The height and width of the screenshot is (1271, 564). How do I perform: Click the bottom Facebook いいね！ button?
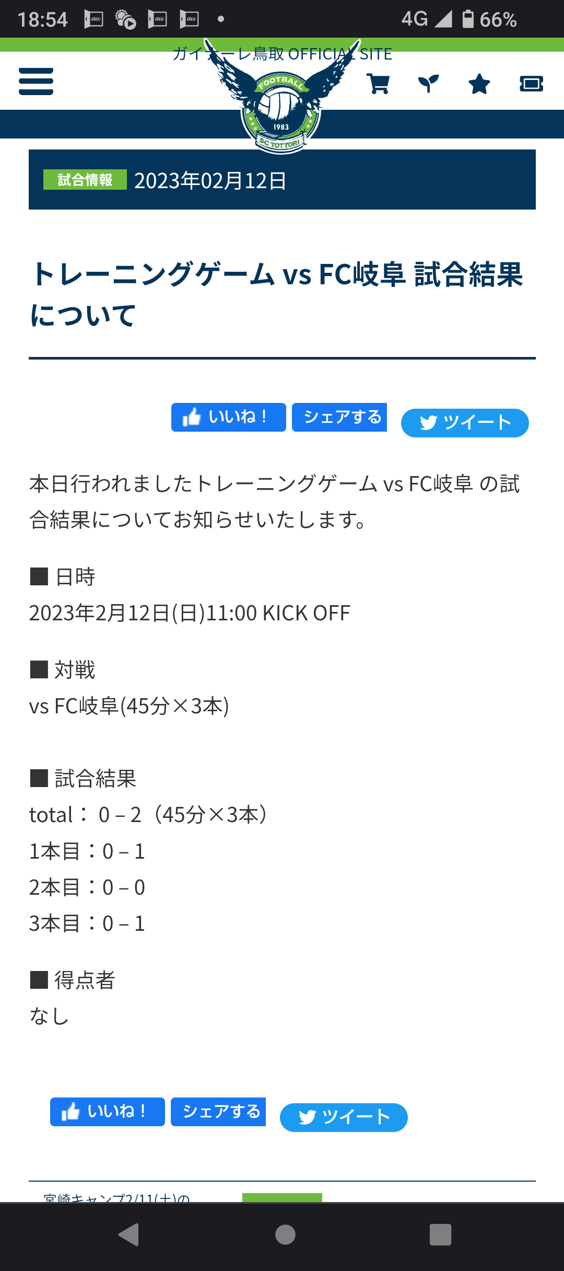pyautogui.click(x=107, y=1112)
